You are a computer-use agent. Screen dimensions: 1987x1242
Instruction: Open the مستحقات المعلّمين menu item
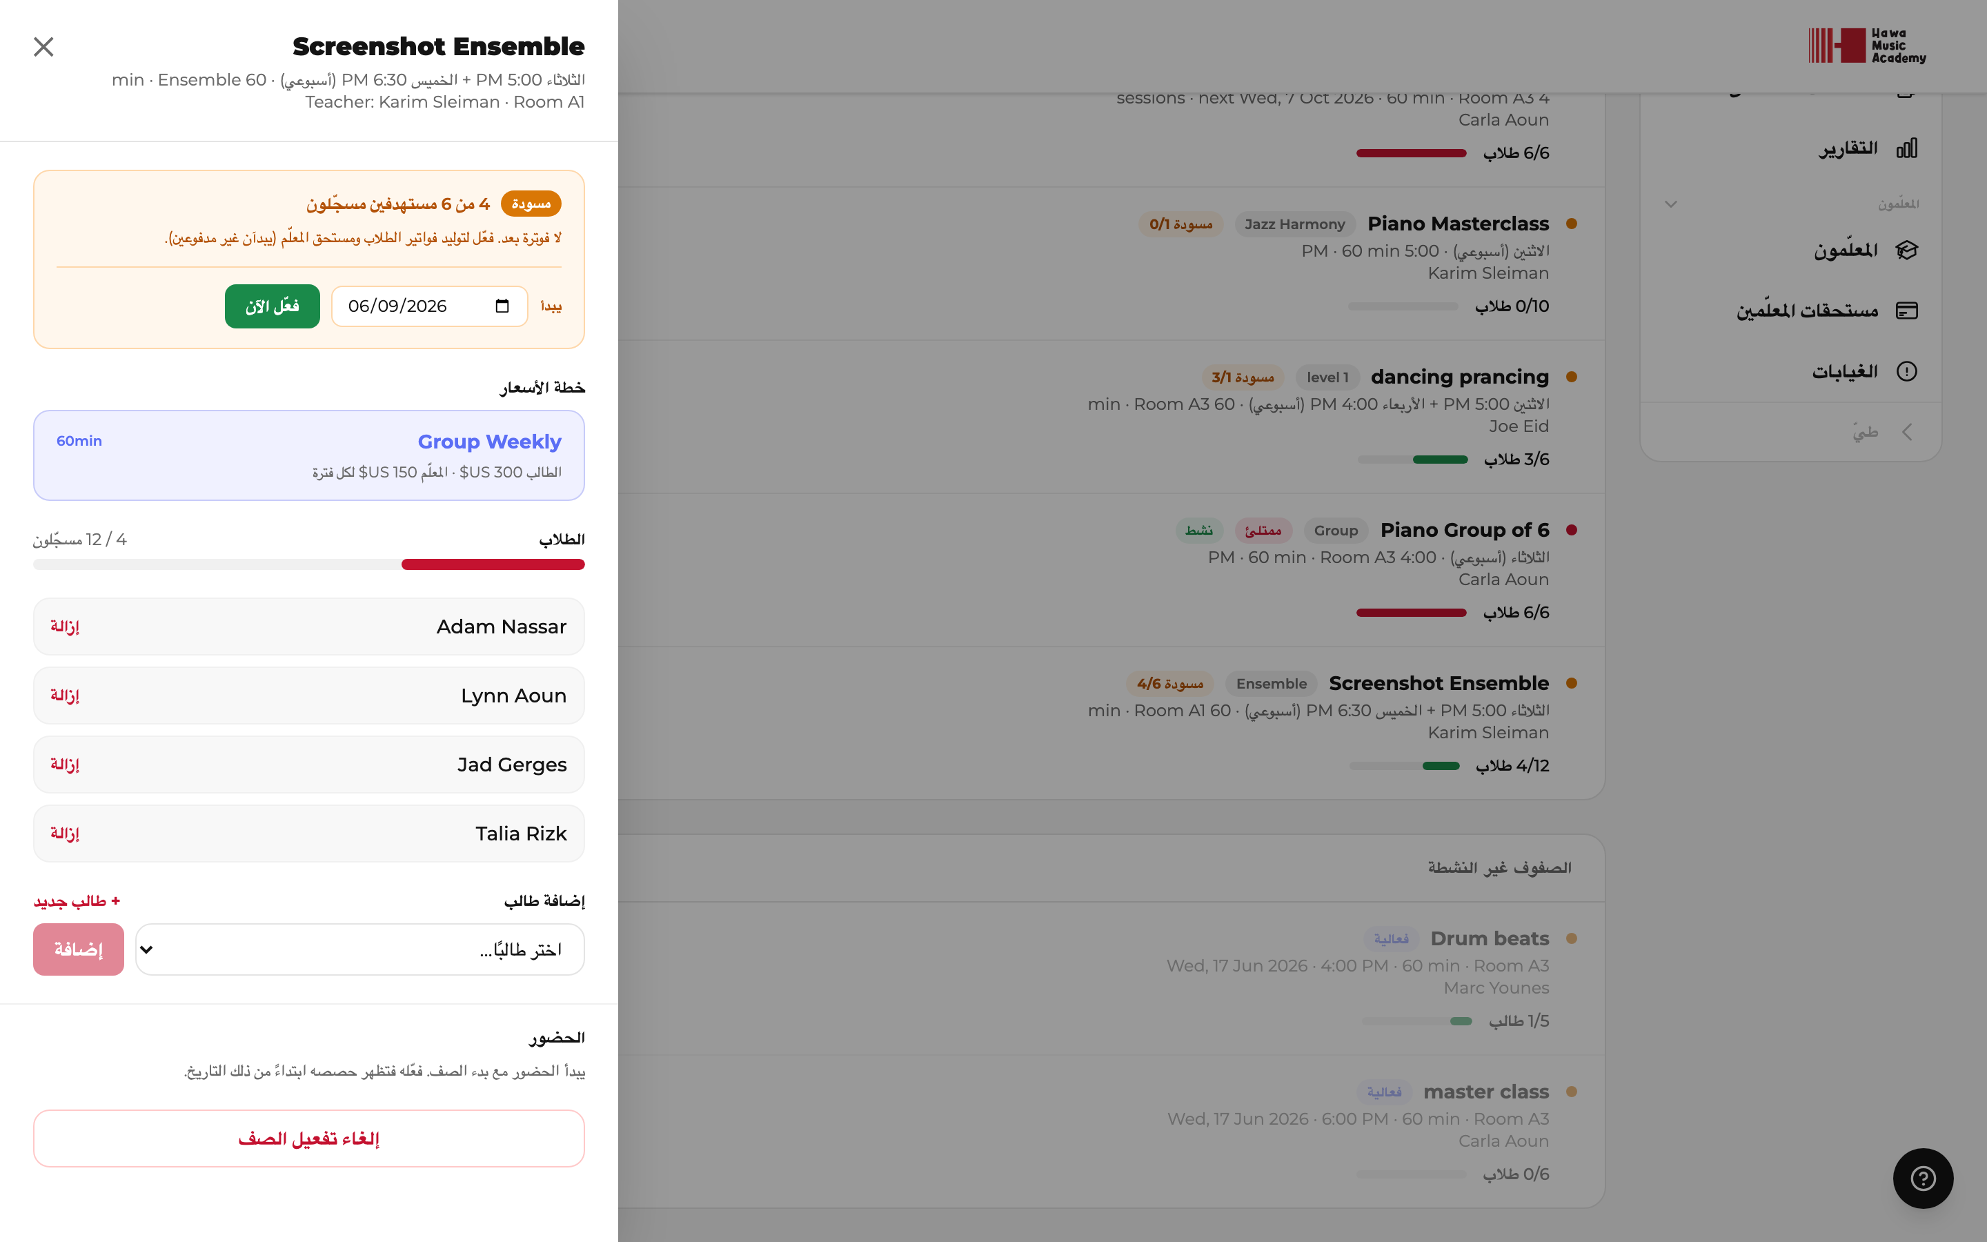coord(1791,310)
